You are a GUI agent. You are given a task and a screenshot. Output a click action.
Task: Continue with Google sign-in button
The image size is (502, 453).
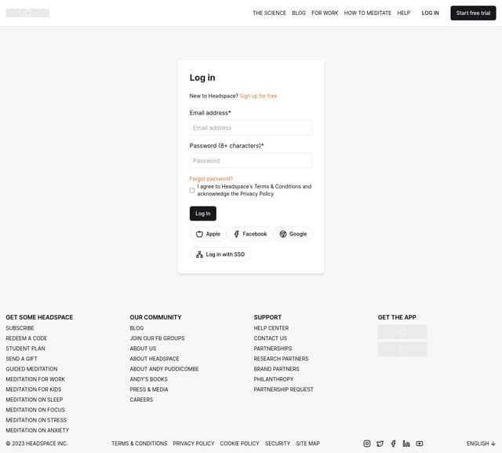pos(293,234)
